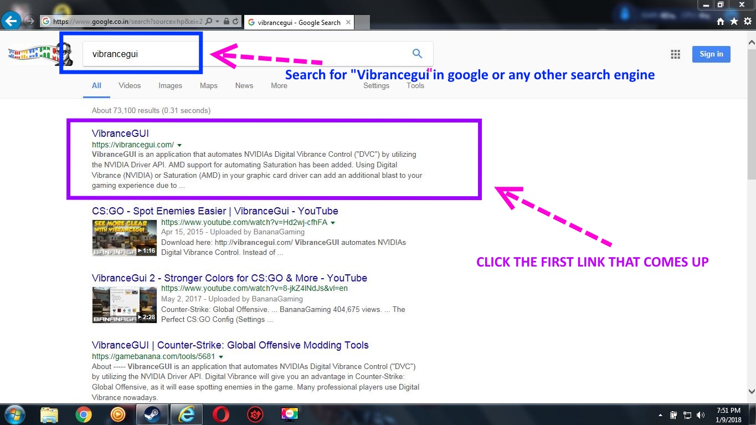Open the Windows Start menu orb

(x=14, y=414)
